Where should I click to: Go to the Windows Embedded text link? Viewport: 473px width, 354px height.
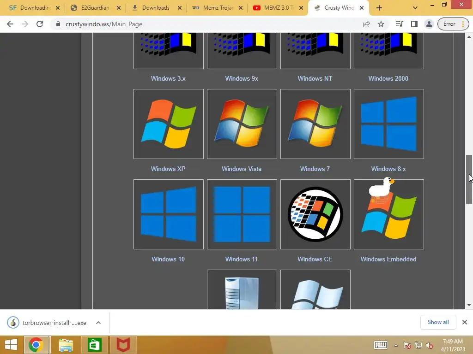point(388,259)
